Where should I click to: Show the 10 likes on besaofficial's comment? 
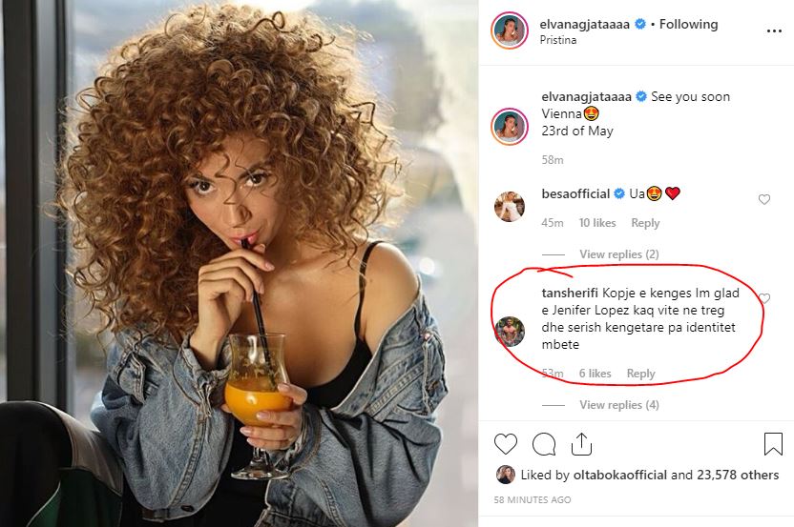[x=597, y=223]
